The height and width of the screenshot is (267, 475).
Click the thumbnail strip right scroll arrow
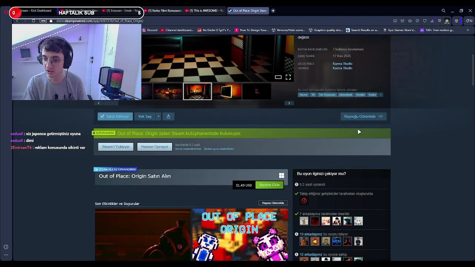pos(289,103)
